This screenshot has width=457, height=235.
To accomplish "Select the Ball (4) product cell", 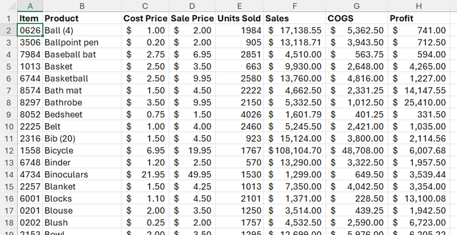I will click(82, 30).
